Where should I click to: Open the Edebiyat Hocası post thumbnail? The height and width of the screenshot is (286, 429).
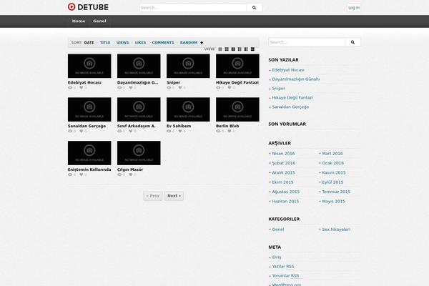pyautogui.click(x=89, y=66)
